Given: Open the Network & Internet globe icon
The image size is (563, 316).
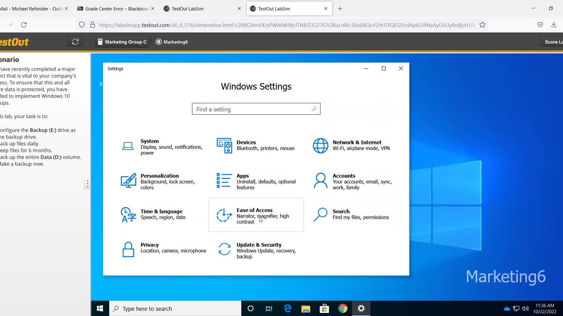Looking at the screenshot, I should pos(321,146).
